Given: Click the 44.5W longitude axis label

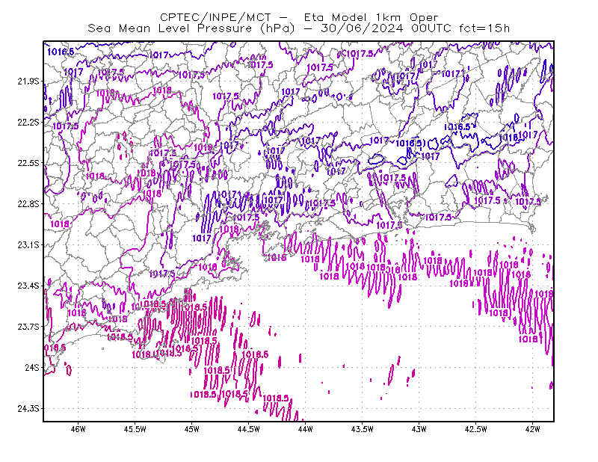Looking at the screenshot, I should click(x=249, y=429).
